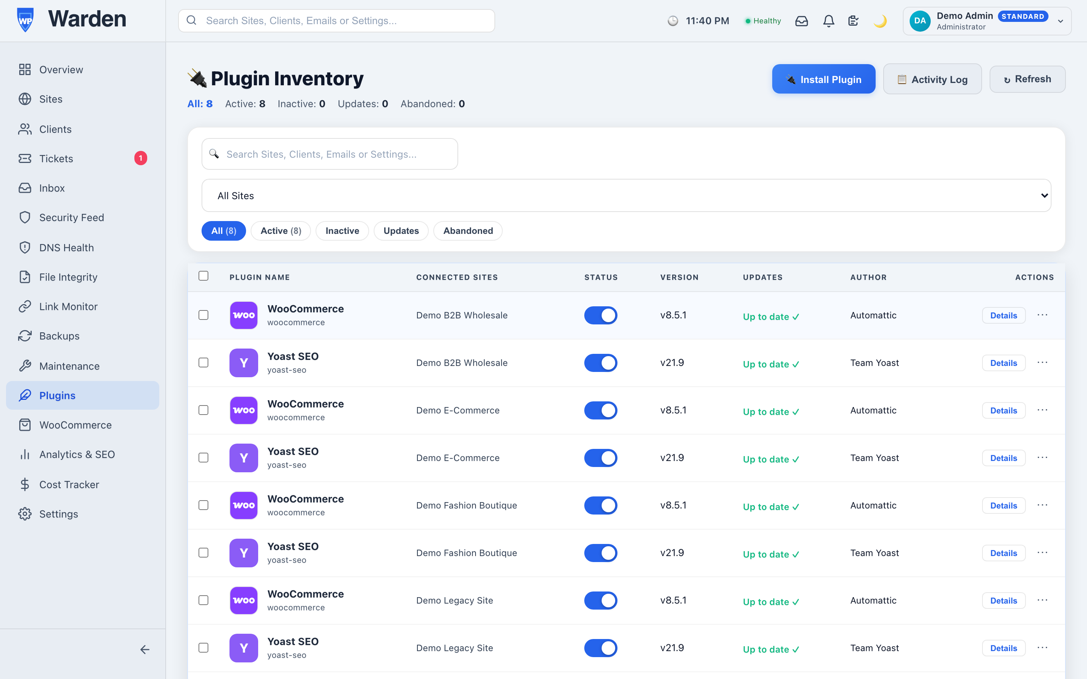Open the Clients section

tap(83, 129)
